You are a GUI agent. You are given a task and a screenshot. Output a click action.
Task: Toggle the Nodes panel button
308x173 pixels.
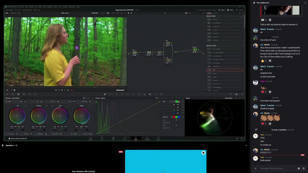point(221,10)
